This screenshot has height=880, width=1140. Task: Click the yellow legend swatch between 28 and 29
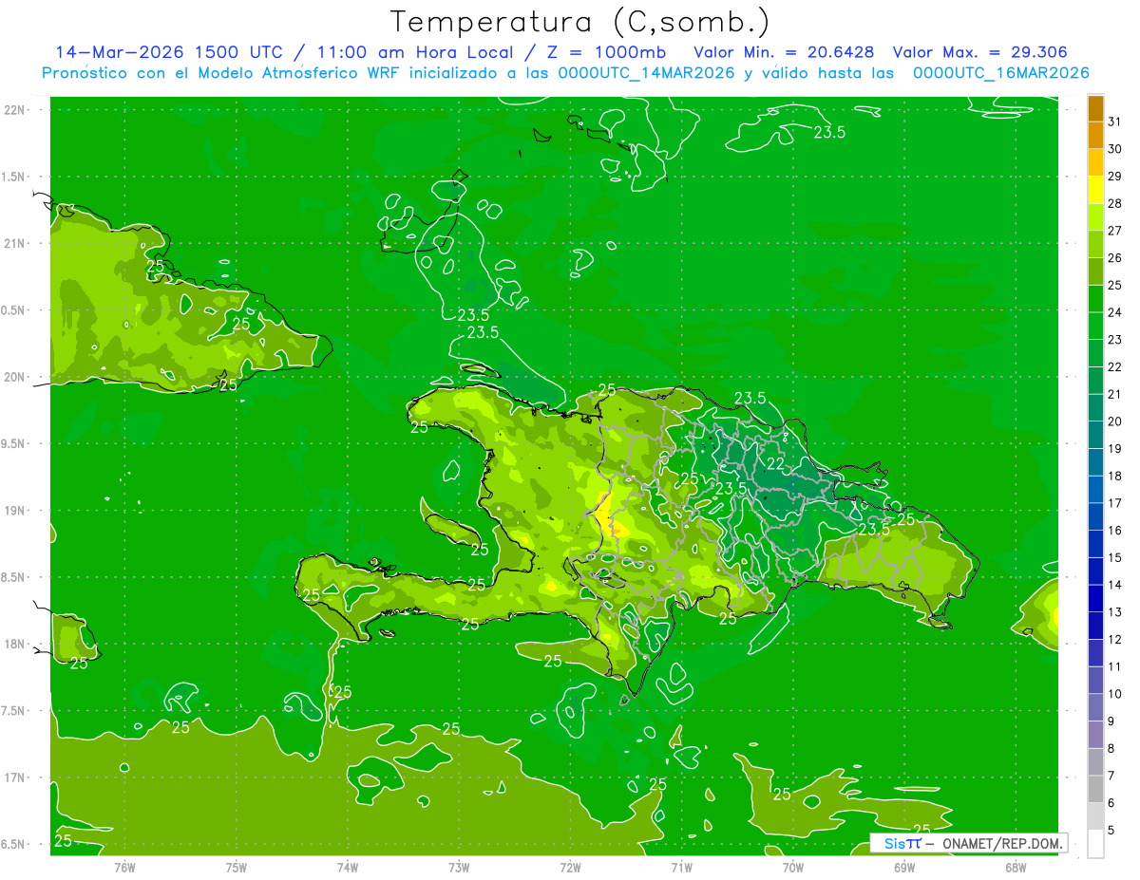coord(1095,190)
